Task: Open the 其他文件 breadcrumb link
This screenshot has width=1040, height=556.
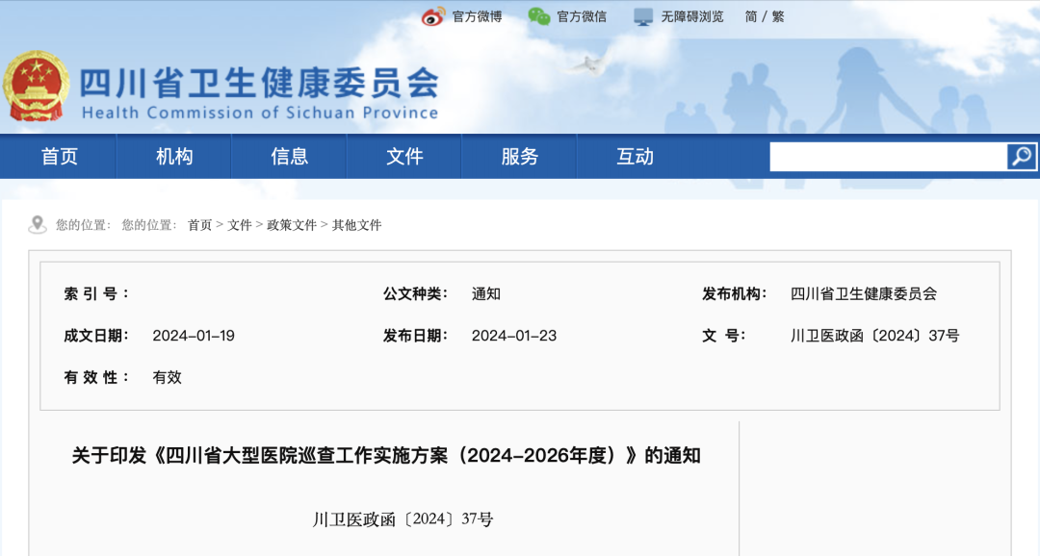Action: point(356,225)
